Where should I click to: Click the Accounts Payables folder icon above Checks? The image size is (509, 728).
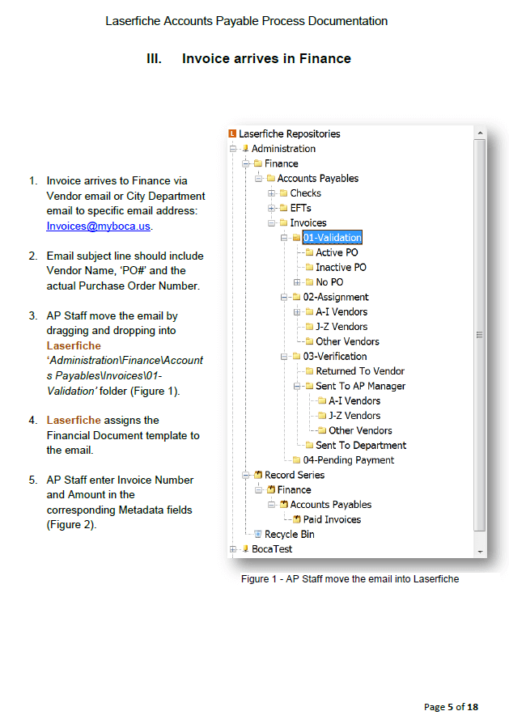pyautogui.click(x=271, y=178)
